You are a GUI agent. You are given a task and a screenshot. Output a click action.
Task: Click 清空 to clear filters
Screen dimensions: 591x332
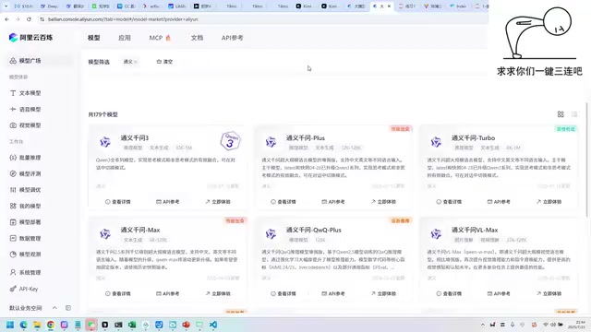[164, 62]
